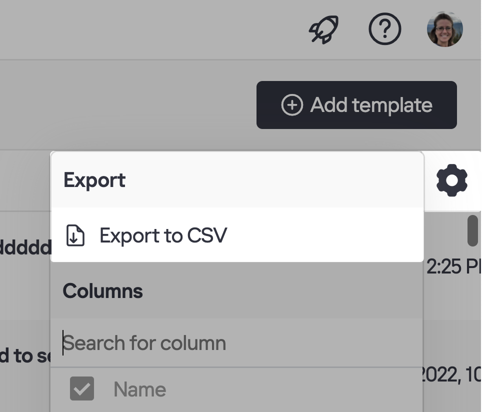Select Export to CSV menu entry
The image size is (482, 412).
(x=163, y=235)
